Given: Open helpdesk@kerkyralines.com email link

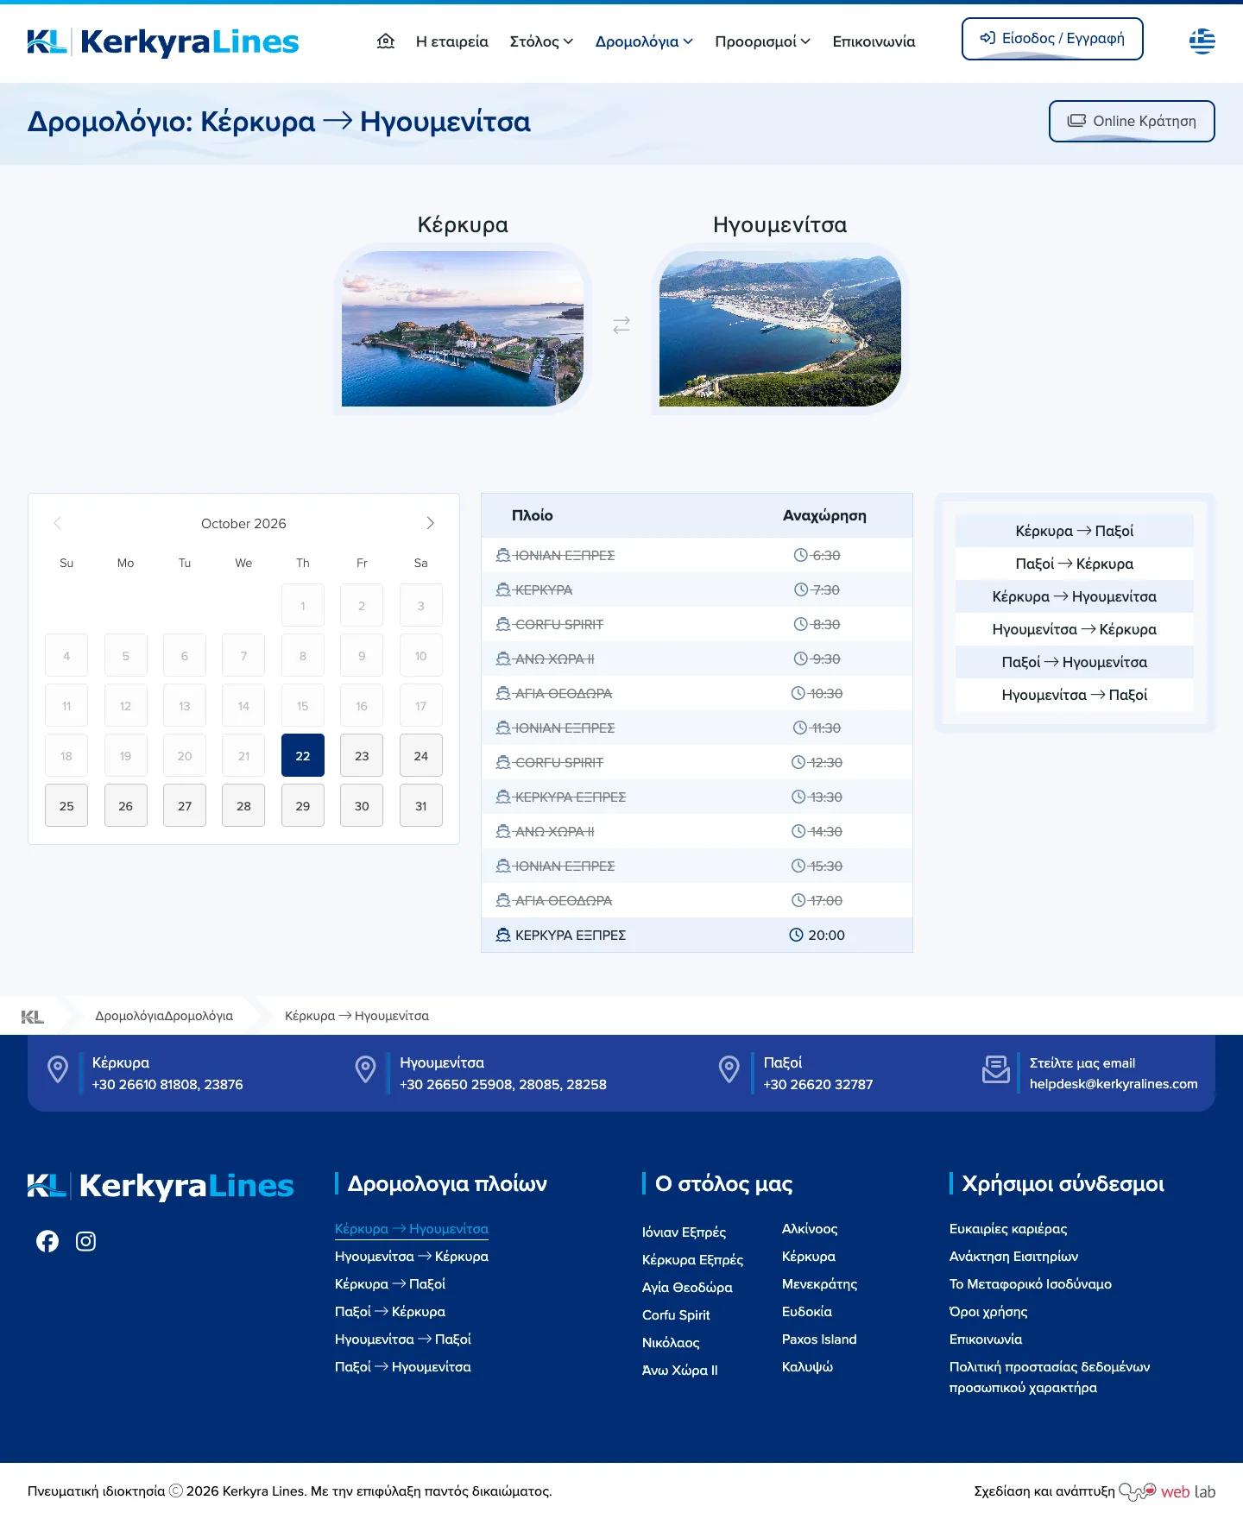Looking at the screenshot, I should click(x=1114, y=1084).
